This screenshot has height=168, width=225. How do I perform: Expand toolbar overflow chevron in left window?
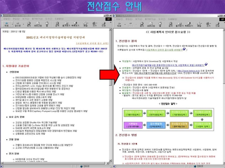pos(111,22)
